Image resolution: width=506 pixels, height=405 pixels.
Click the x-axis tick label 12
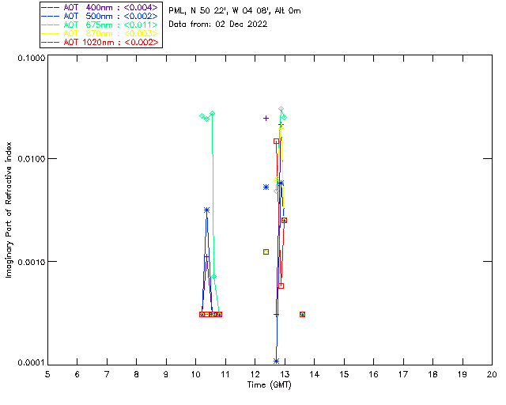click(x=255, y=374)
